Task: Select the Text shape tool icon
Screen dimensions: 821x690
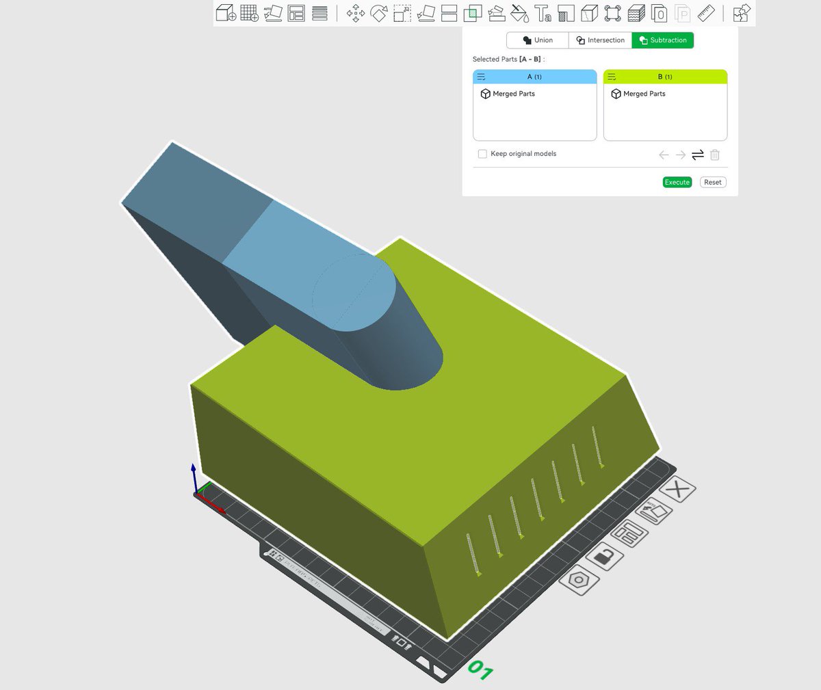Action: click(543, 13)
